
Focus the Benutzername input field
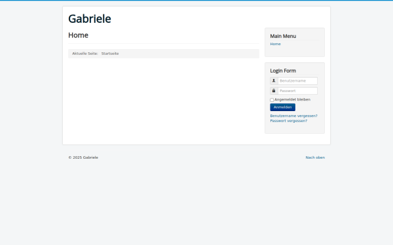click(297, 81)
